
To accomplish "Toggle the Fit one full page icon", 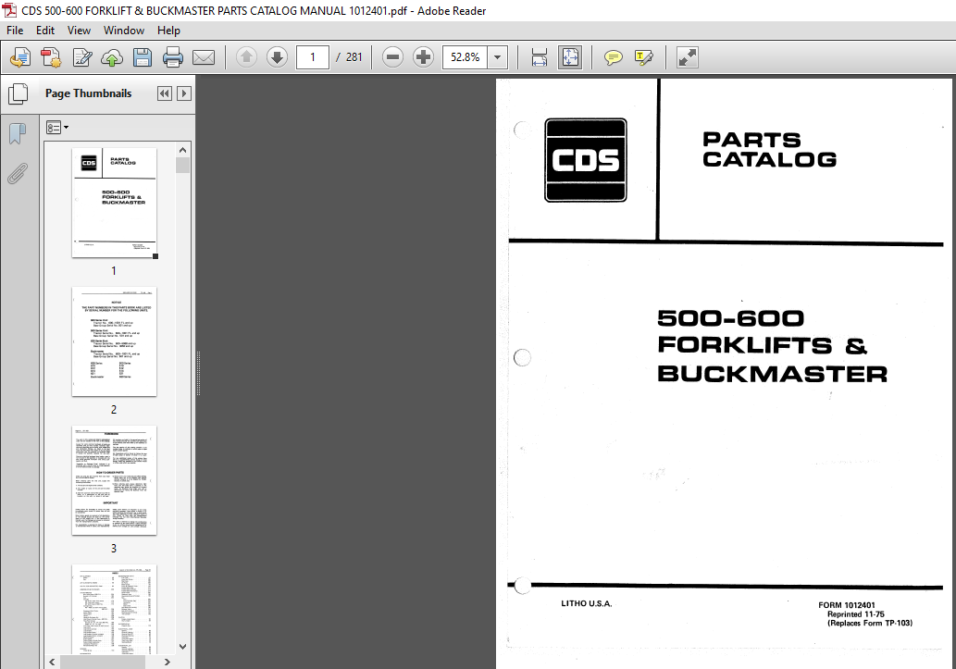I will (570, 58).
